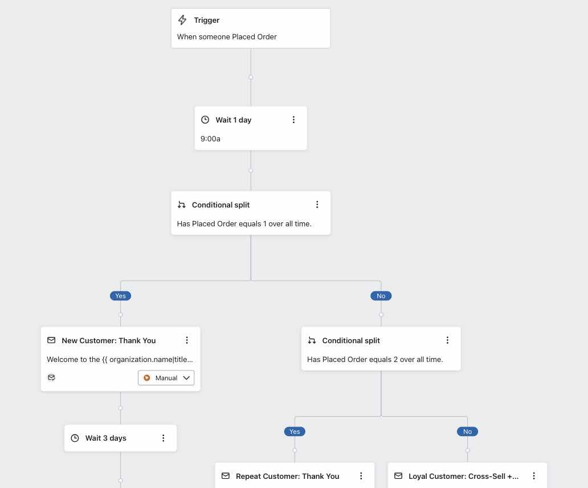Click the envelope icon on Repeat Customer: Thank You
This screenshot has width=588, height=488.
click(x=226, y=476)
